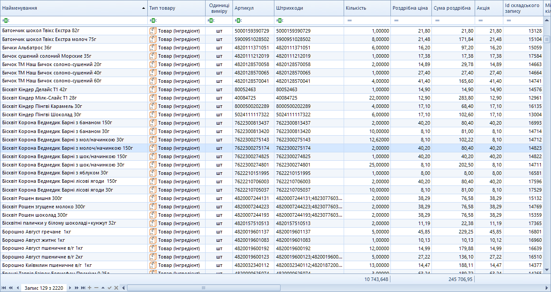Sort by Роздрібна ціна column header
Viewport: 551px width, 292px height.
tap(410, 8)
